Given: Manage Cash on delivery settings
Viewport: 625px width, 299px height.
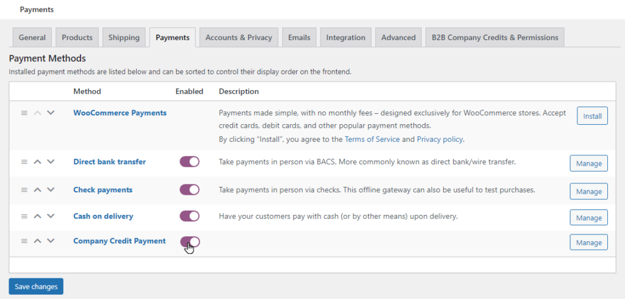Looking at the screenshot, I should (589, 218).
